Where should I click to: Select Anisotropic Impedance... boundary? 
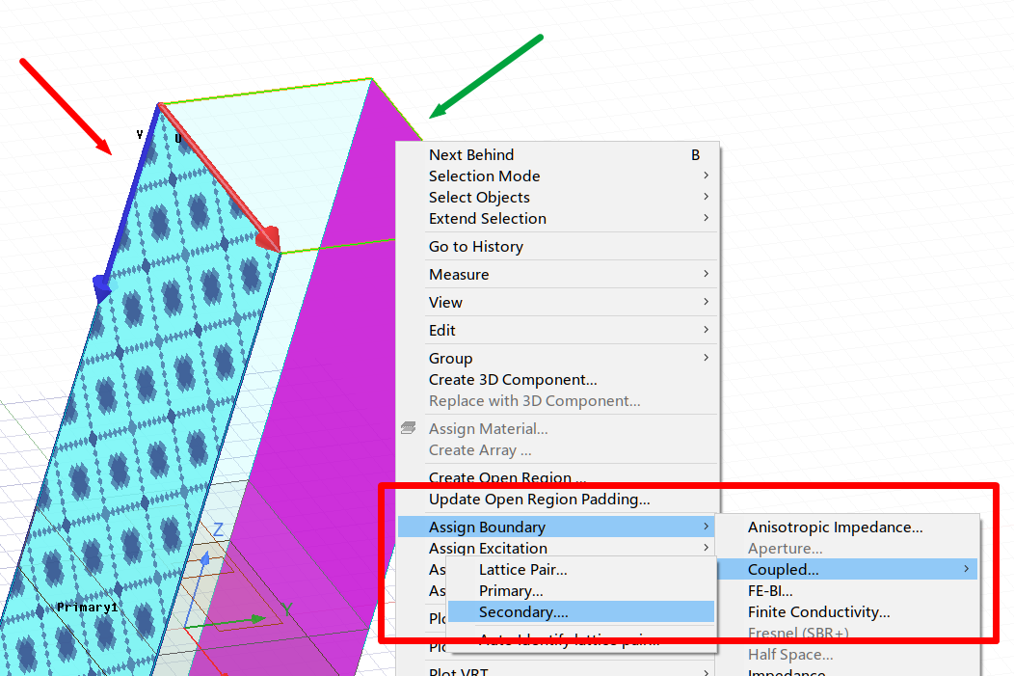(x=848, y=527)
